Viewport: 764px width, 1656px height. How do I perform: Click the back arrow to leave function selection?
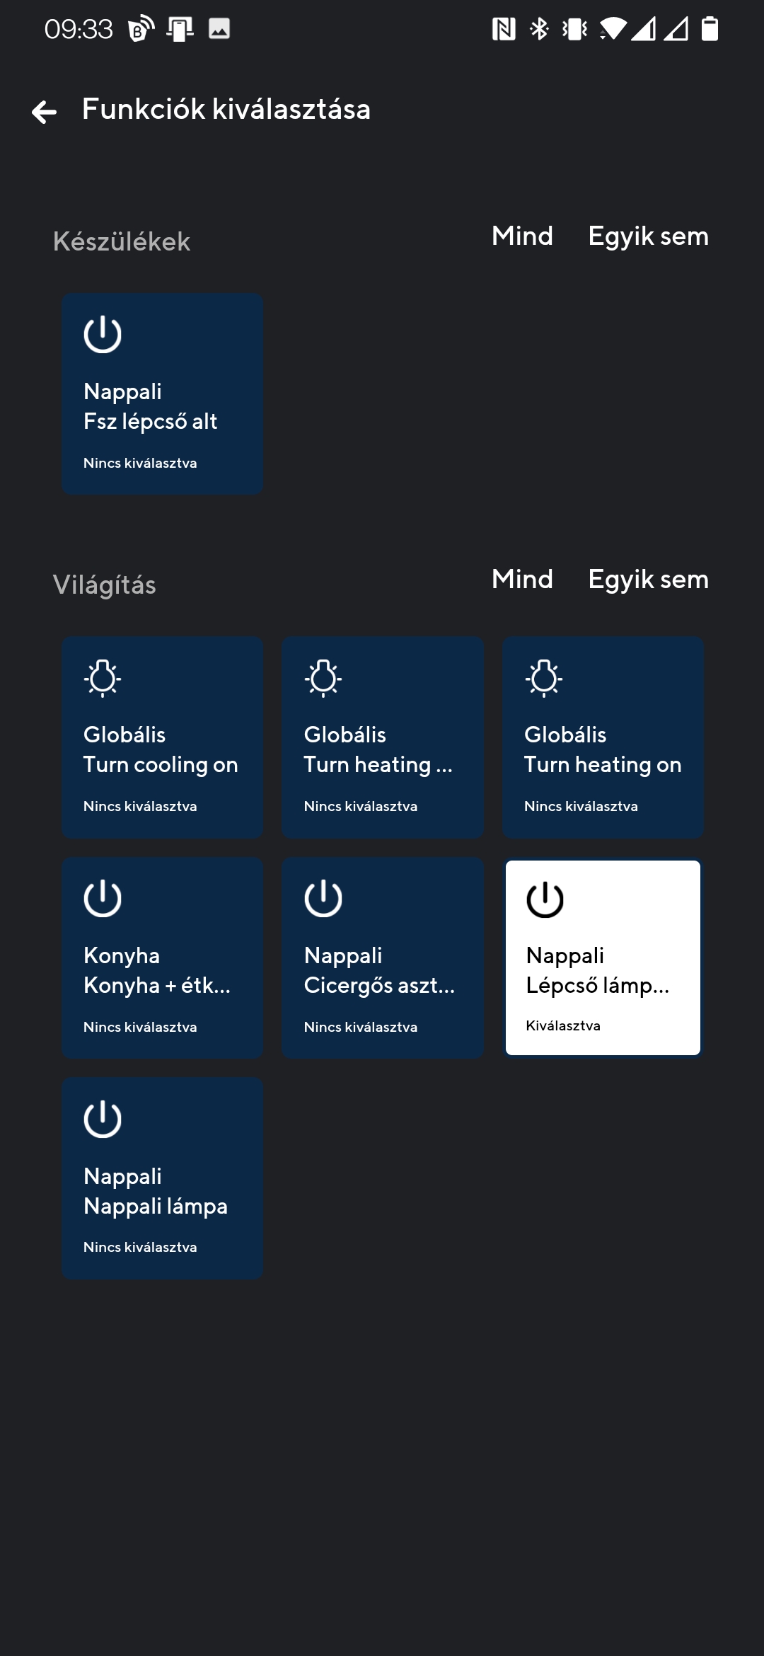45,111
